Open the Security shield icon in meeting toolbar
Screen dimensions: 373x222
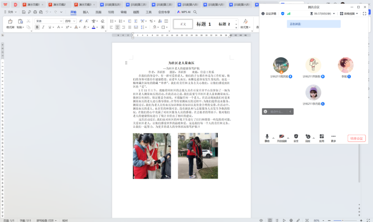(296, 137)
